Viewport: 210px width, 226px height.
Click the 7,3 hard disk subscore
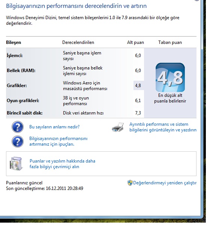tap(138, 113)
